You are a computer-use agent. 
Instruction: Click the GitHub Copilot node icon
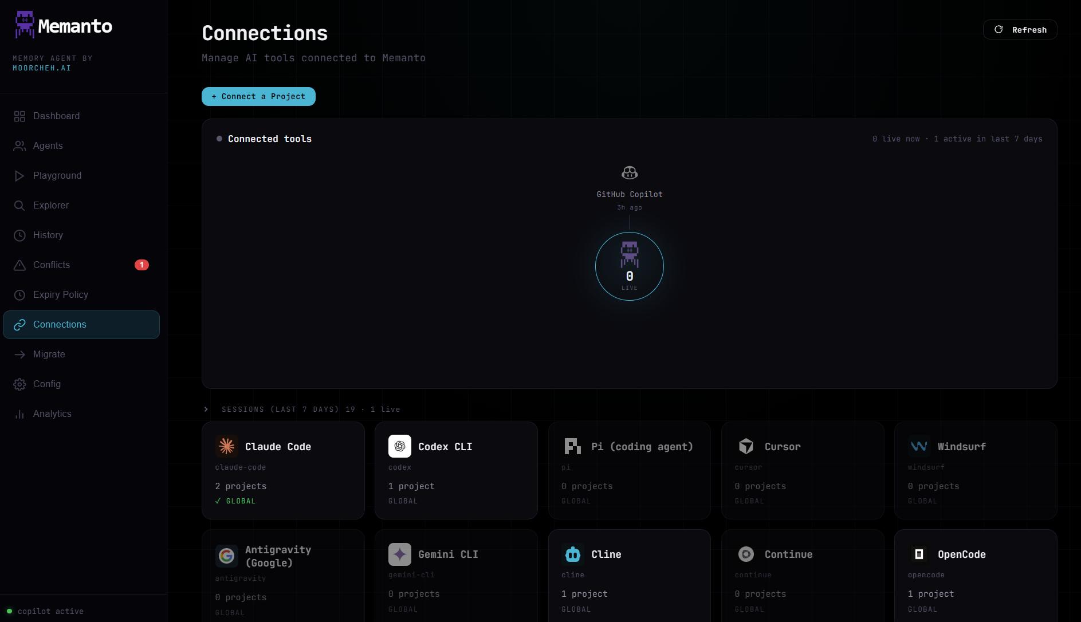pyautogui.click(x=630, y=172)
